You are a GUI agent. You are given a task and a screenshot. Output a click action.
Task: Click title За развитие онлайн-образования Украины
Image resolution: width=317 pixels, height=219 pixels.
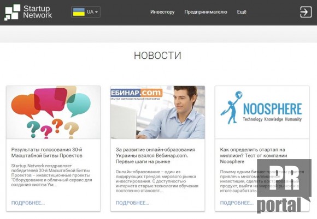pyautogui.click(x=155, y=156)
